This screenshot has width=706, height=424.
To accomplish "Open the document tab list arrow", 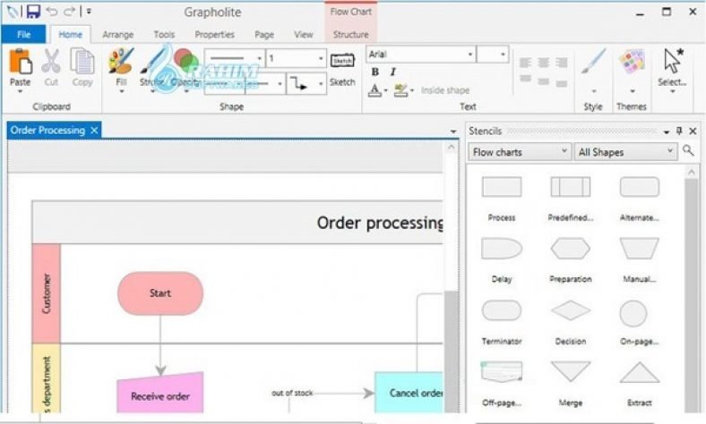I will click(x=453, y=131).
